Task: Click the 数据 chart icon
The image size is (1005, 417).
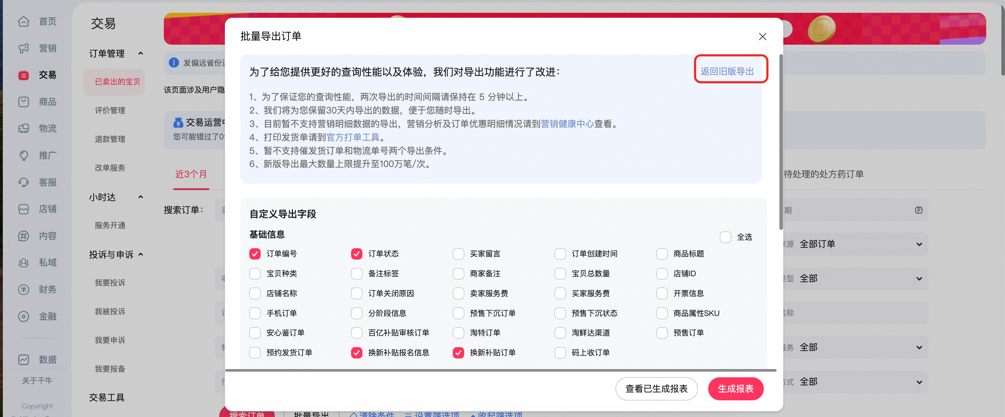Action: tap(23, 359)
